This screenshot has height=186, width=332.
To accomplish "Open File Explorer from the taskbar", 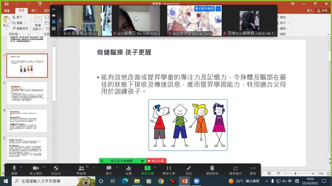I will point(137,181).
